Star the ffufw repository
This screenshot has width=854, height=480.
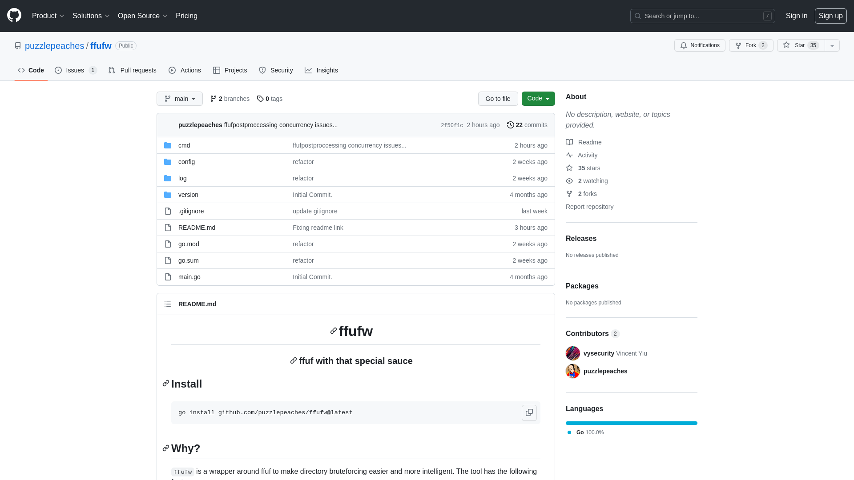tap(801, 45)
